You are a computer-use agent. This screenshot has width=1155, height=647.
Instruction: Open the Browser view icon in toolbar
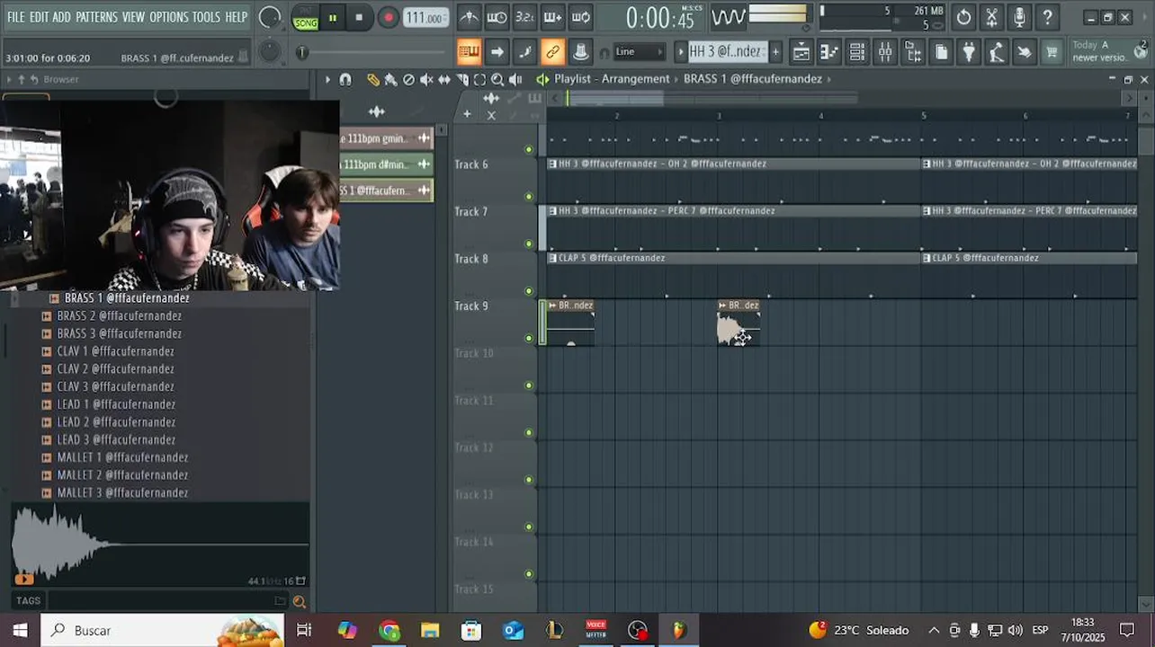pos(913,52)
